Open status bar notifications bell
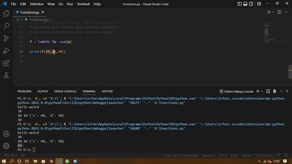 click(x=287, y=155)
